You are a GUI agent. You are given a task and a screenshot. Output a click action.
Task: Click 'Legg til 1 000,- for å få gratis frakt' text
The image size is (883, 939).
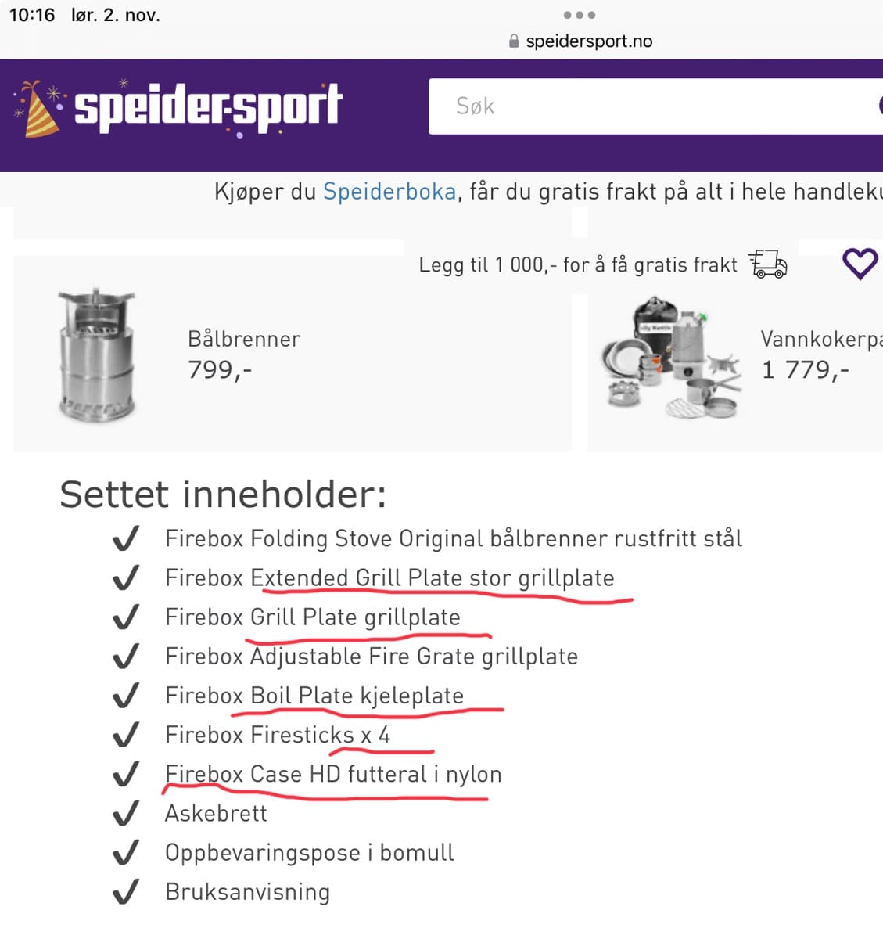[577, 265]
